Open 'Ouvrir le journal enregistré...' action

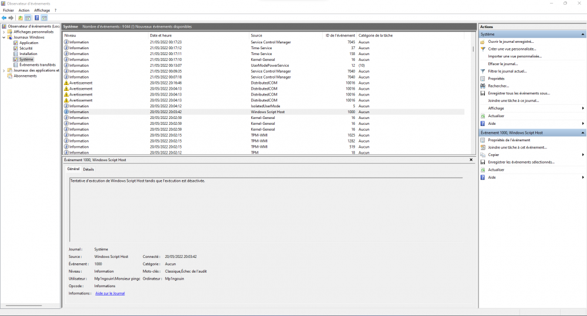point(511,42)
